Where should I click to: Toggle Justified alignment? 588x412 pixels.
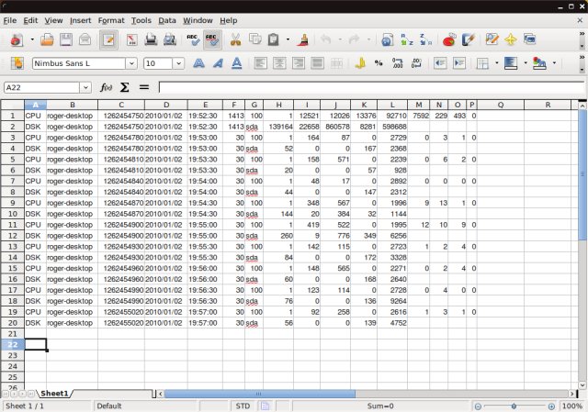(x=317, y=63)
